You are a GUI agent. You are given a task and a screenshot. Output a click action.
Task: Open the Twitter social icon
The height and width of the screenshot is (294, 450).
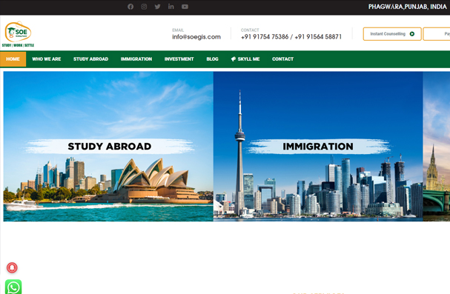coord(158,7)
